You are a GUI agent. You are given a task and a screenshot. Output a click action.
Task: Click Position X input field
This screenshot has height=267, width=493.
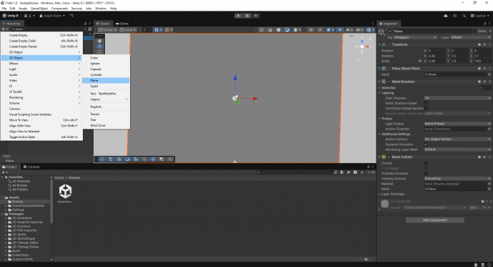coord(436,51)
